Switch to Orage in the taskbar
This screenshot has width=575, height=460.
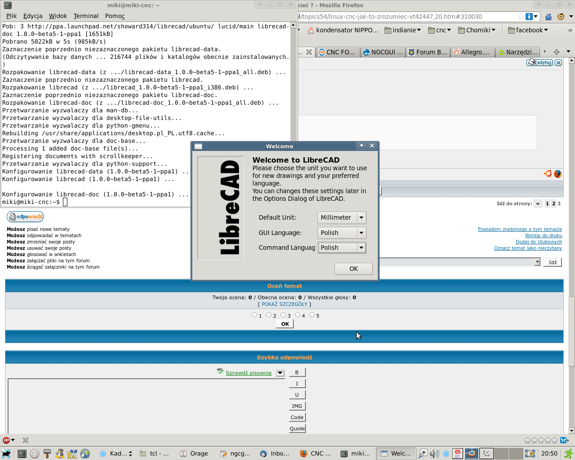pos(194,454)
